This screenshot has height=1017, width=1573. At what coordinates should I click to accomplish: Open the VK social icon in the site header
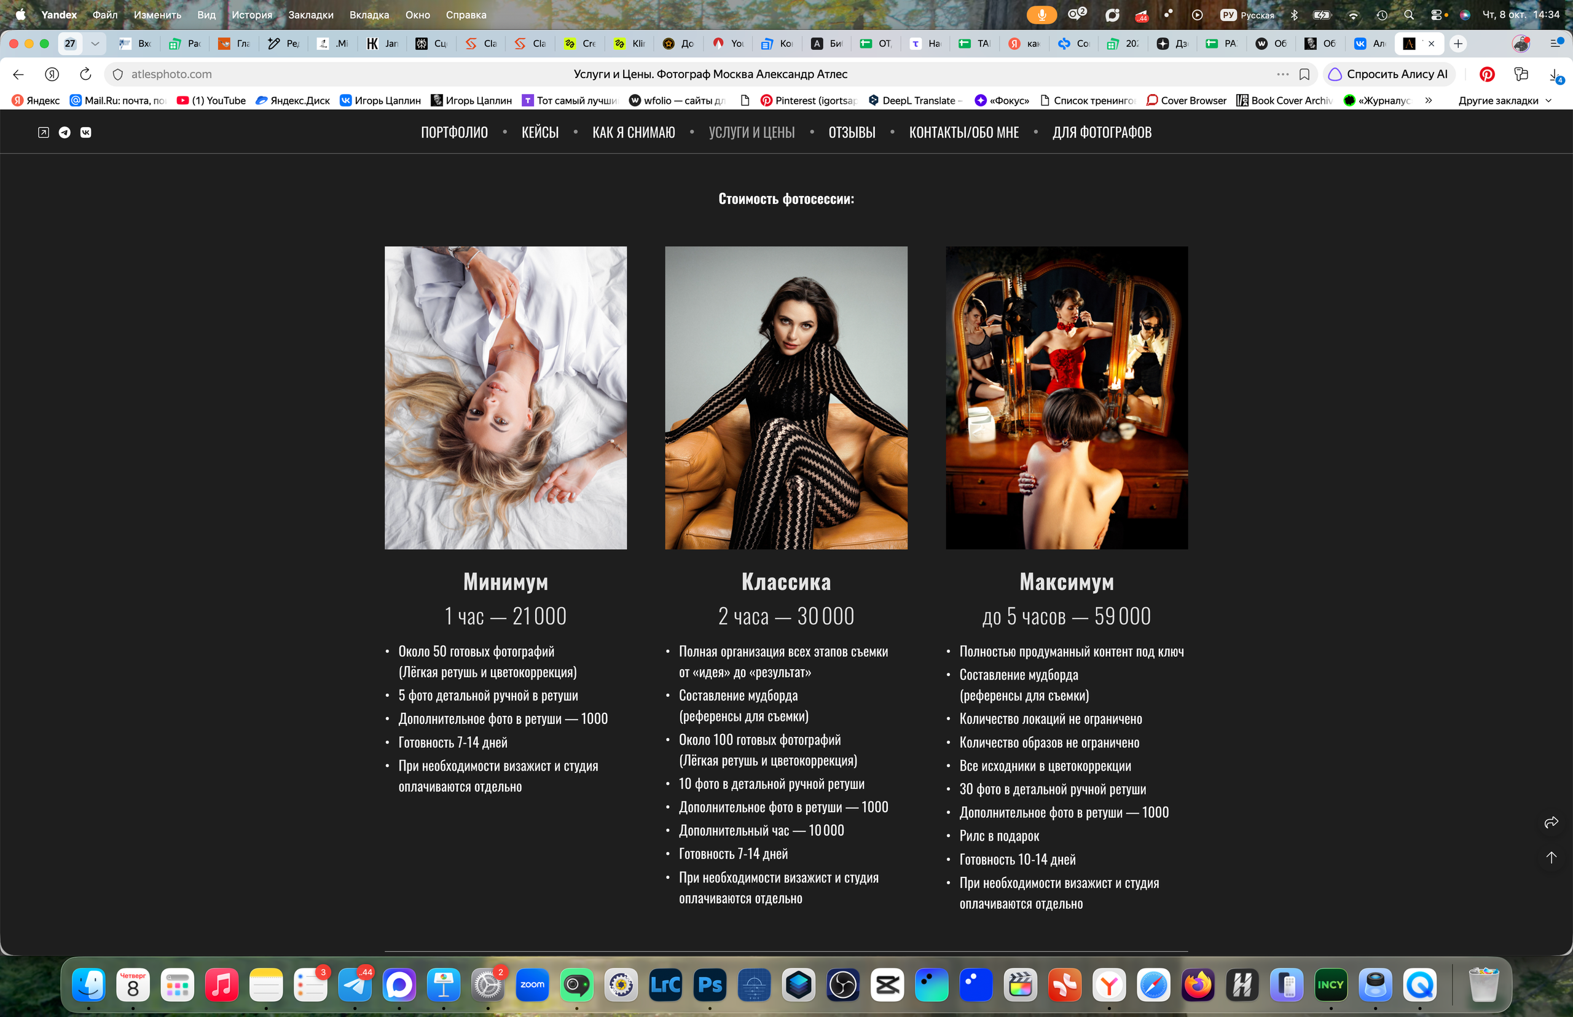[x=86, y=132]
